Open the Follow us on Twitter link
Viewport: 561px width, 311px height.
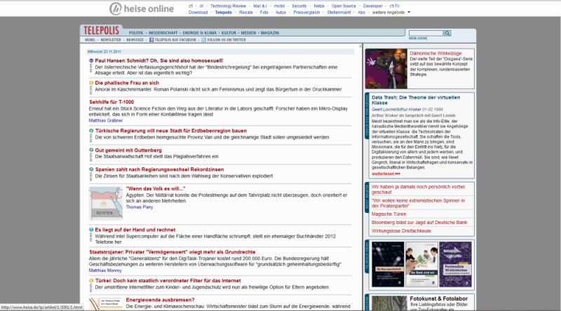(x=226, y=40)
